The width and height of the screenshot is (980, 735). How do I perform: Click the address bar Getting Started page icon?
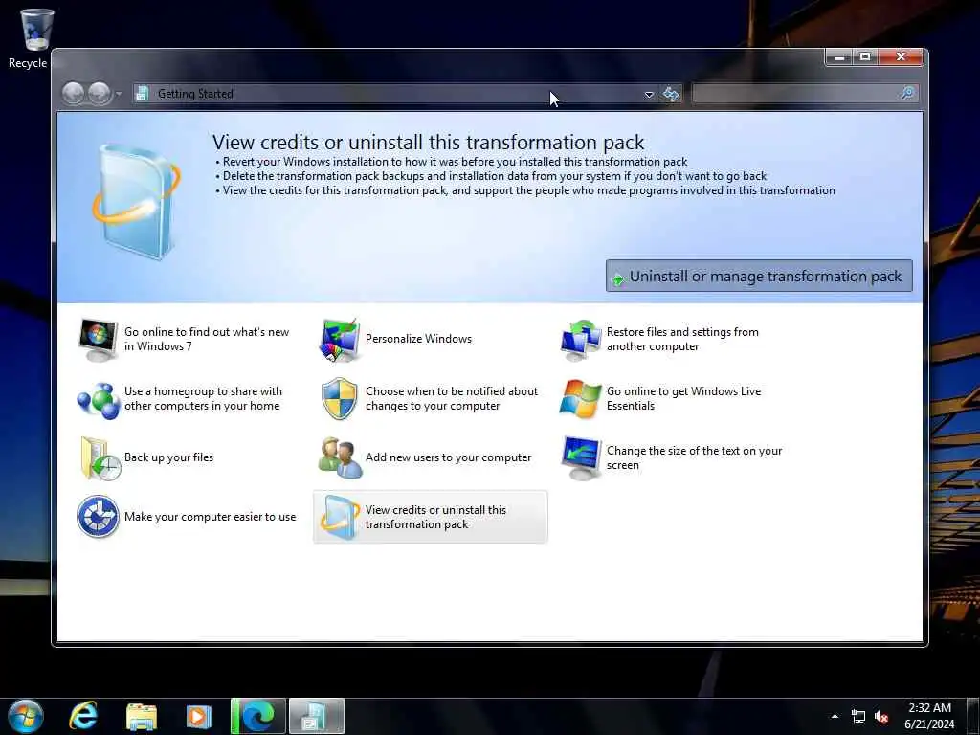click(143, 94)
